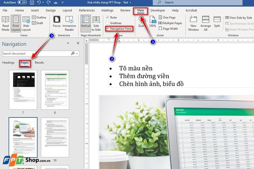
Task: Open the Zoom dialog magnifier
Action: tap(141, 22)
